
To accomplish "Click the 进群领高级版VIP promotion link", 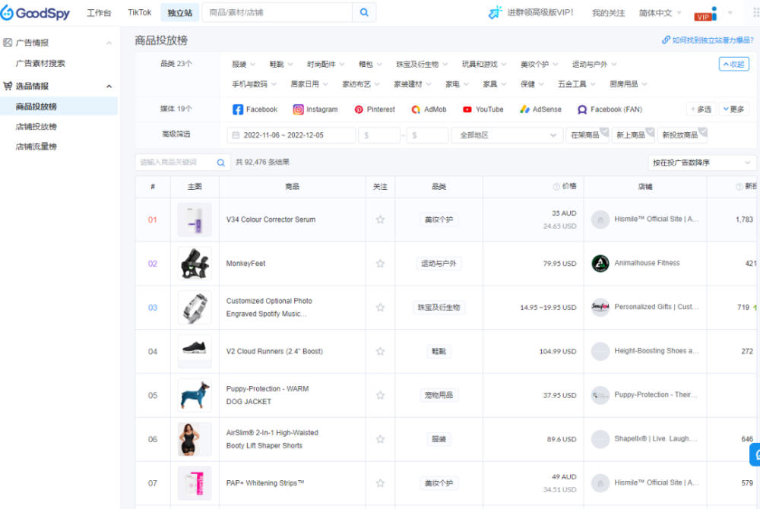I will [x=532, y=13].
